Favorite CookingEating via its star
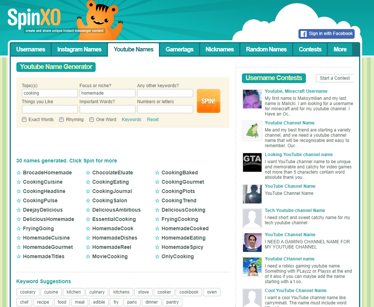The image size is (374, 307). (88, 182)
